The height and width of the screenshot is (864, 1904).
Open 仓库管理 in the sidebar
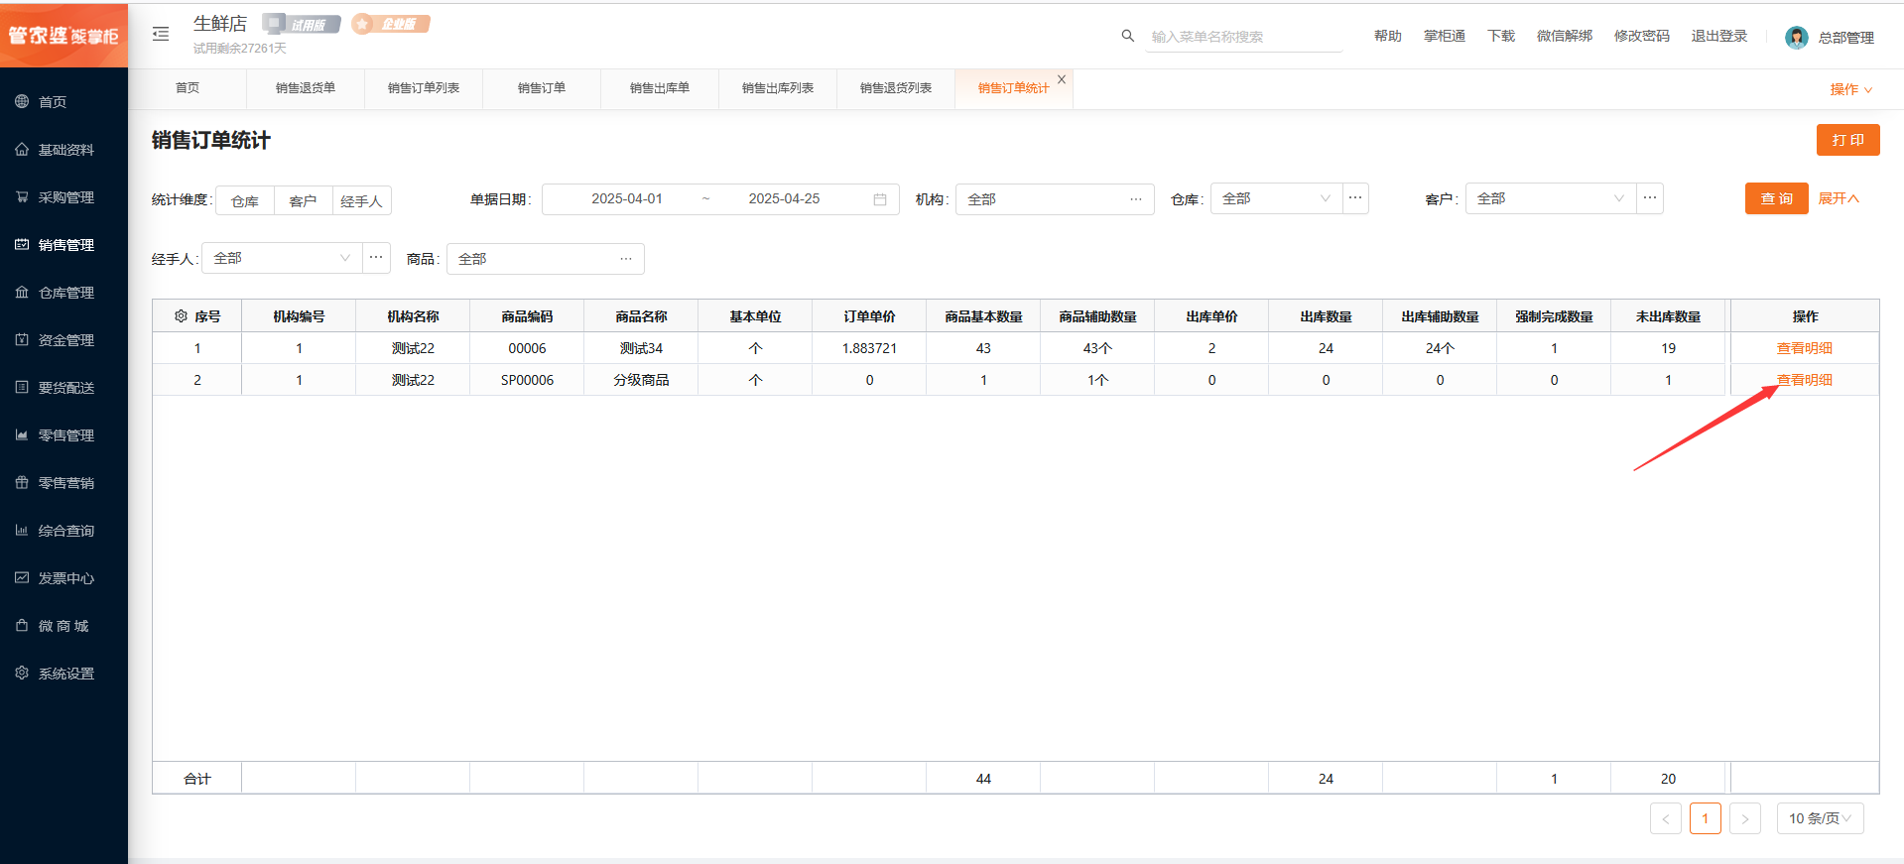(x=65, y=293)
